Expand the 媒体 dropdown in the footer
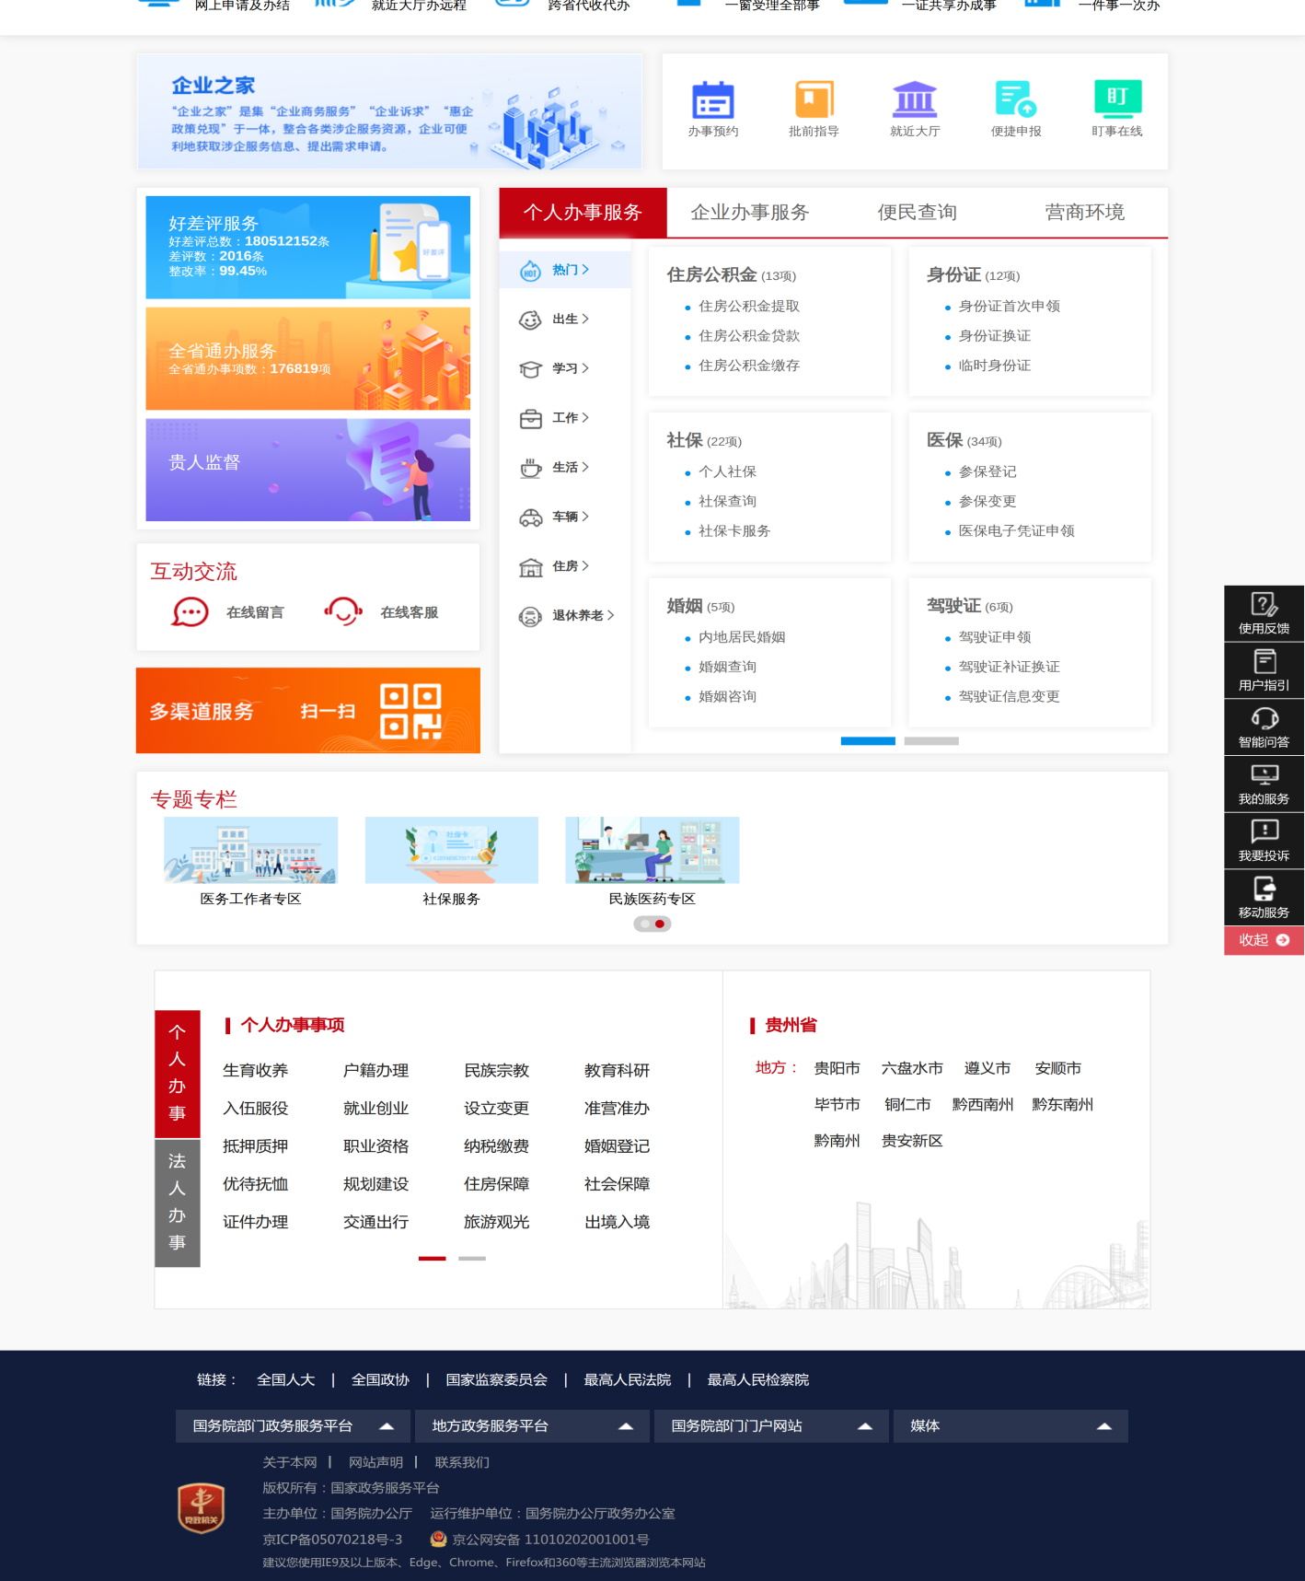Viewport: 1305px width, 1581px height. 1011,1425
